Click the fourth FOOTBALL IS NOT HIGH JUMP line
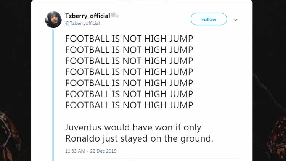Viewport: 286px width, 161px height. click(x=129, y=72)
